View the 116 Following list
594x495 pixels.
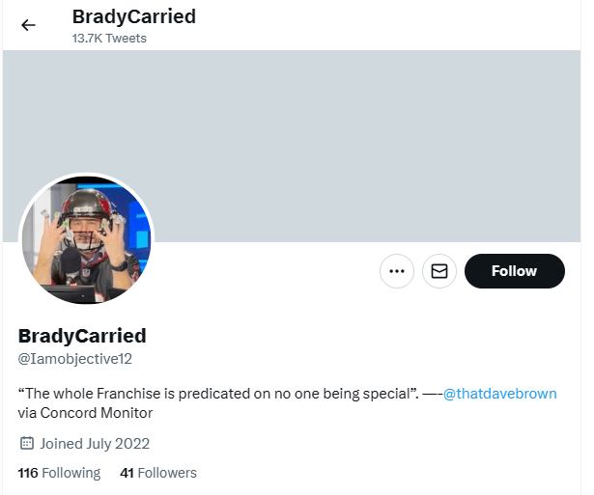pyautogui.click(x=59, y=473)
